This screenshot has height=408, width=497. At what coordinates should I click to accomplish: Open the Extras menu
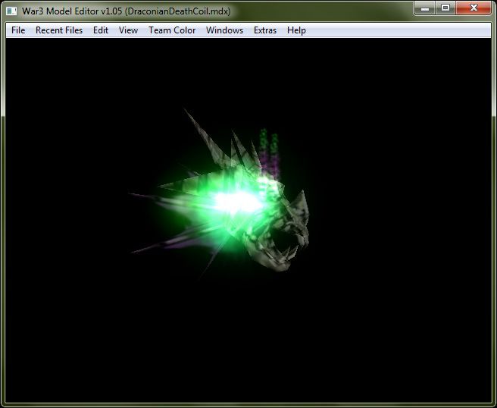pos(265,30)
